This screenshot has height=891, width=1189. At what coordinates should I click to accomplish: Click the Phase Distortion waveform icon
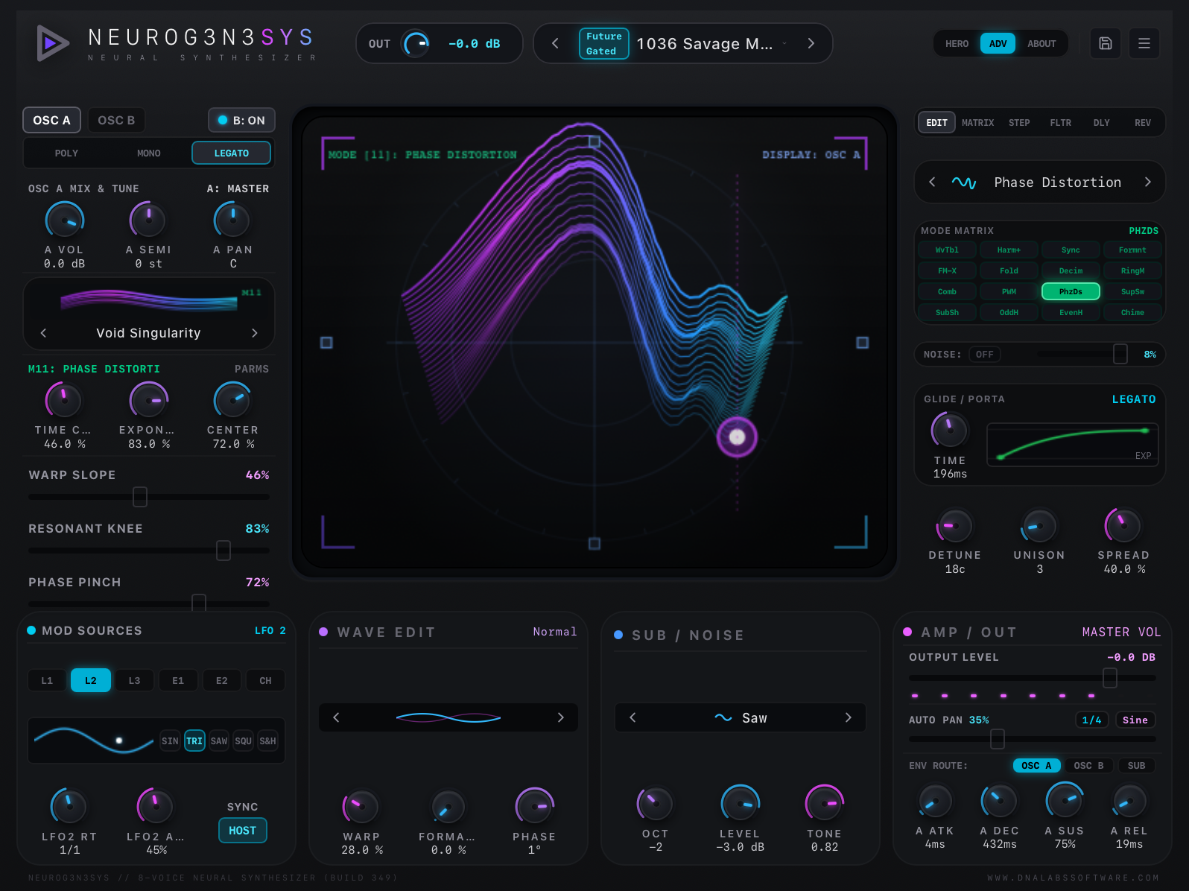964,183
